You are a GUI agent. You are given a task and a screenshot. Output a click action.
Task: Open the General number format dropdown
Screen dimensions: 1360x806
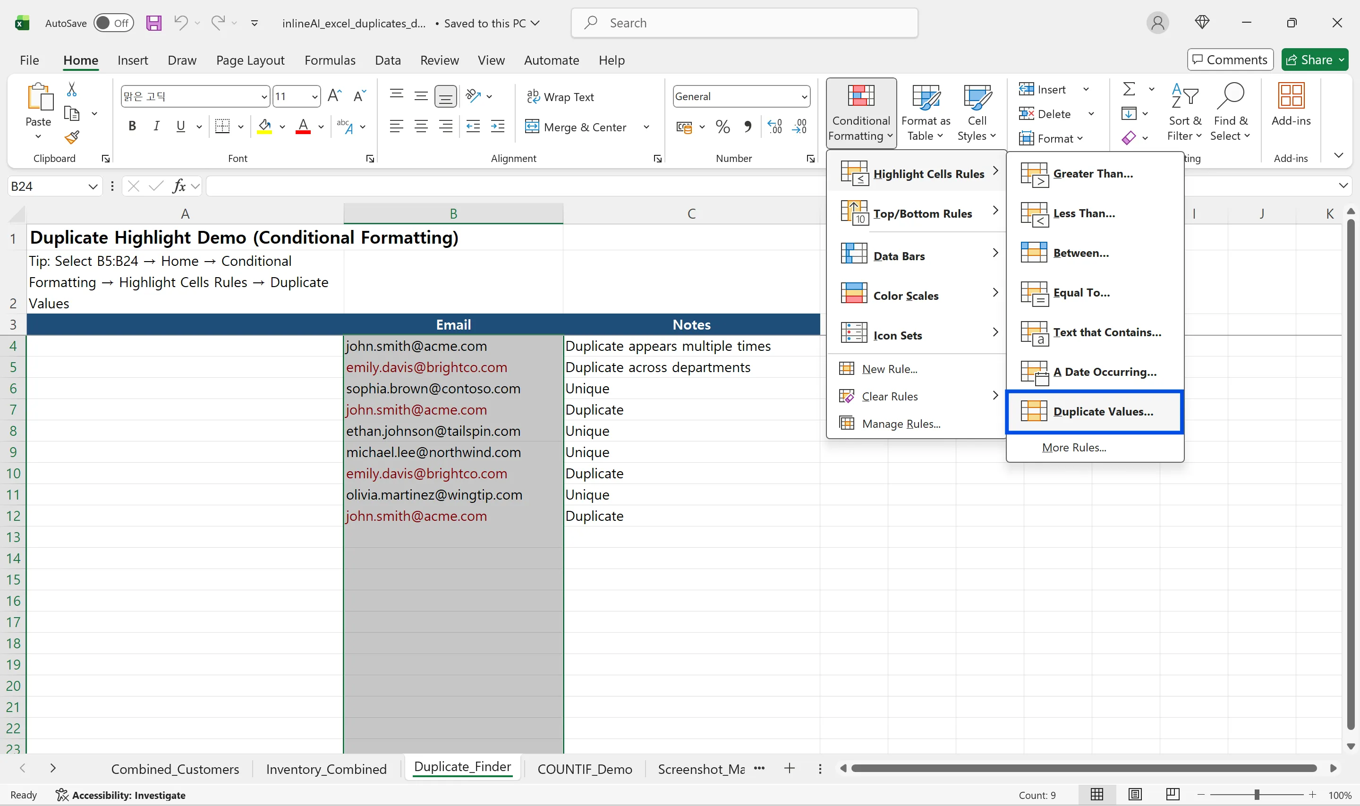coord(804,96)
